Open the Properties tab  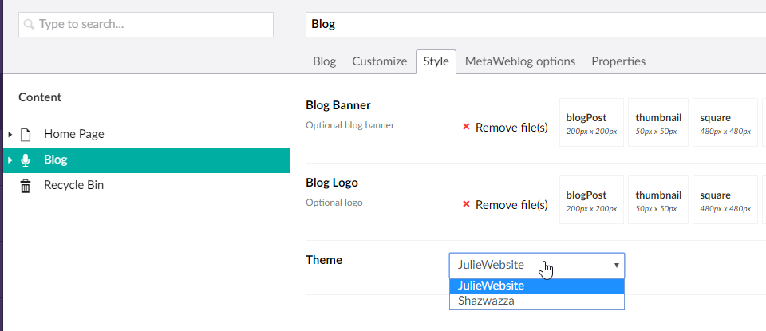point(618,61)
